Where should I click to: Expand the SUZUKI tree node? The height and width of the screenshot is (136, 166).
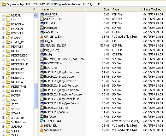click(x=3, y=131)
